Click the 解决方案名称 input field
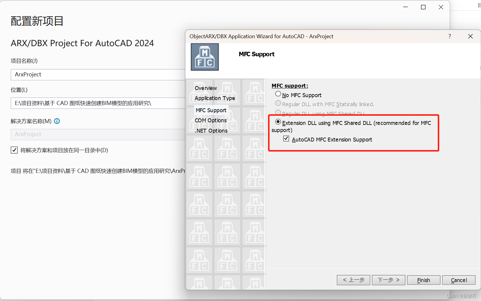481x301 pixels. tap(98, 134)
